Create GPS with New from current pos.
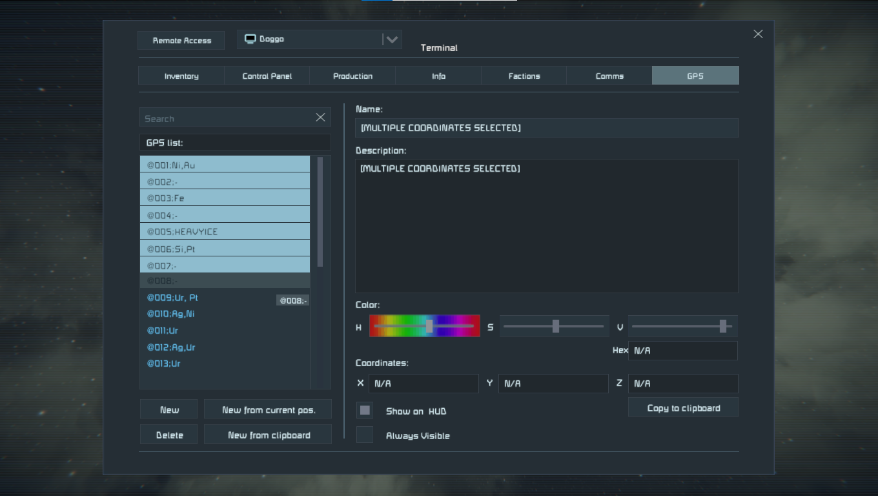Screen dimensions: 878x496 (268, 410)
